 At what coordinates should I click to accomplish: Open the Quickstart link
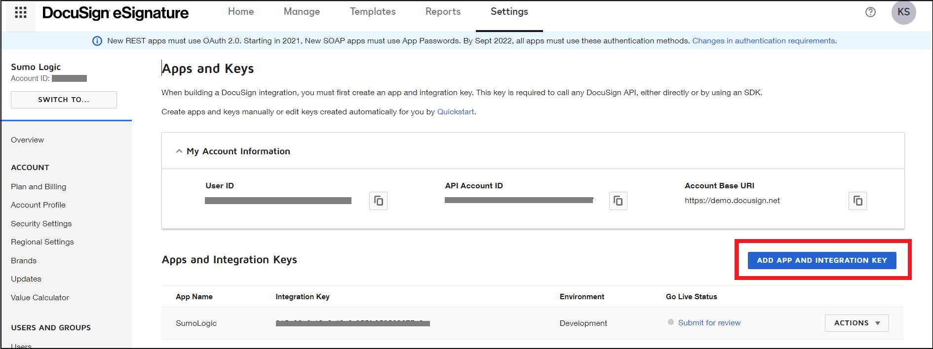point(455,112)
